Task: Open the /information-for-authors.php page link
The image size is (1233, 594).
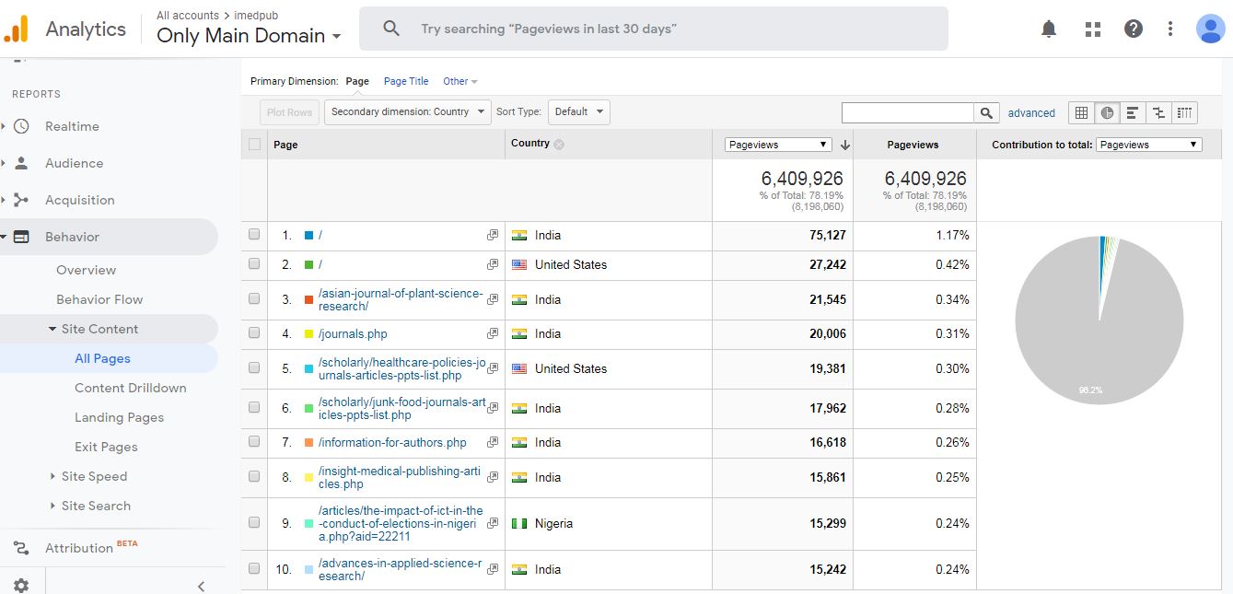Action: point(392,442)
